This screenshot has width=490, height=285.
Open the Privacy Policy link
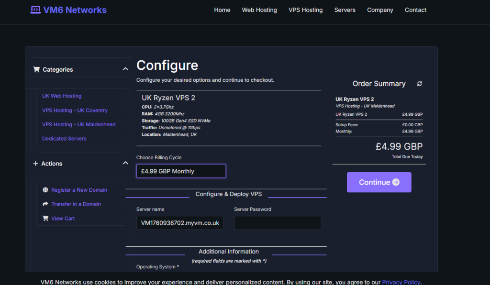(x=401, y=282)
